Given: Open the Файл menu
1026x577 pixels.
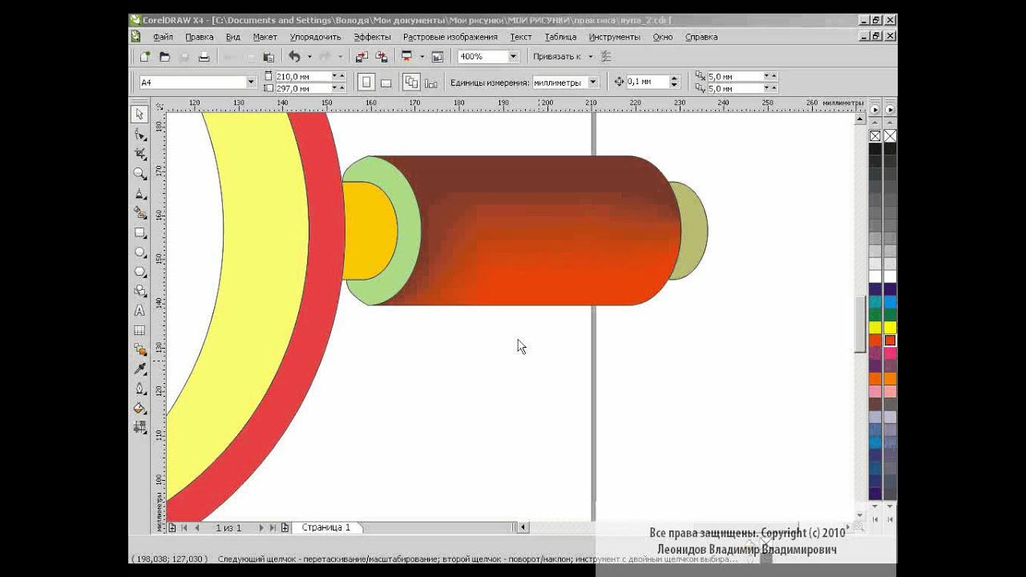Looking at the screenshot, I should coord(163,37).
